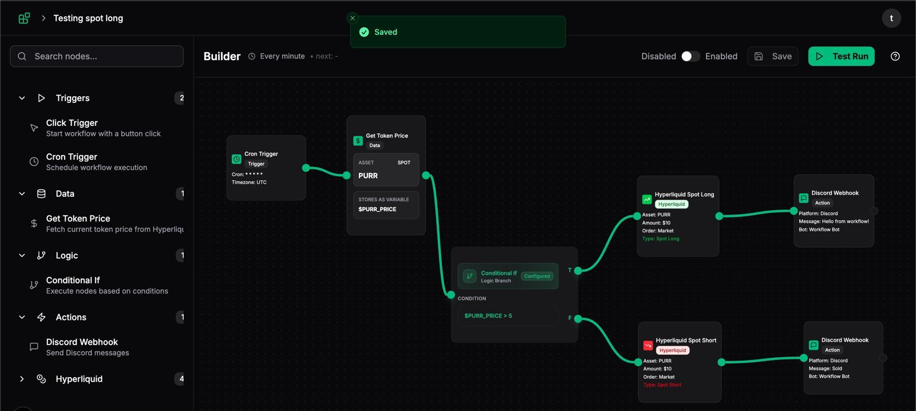Click the app logo icon

click(x=24, y=18)
